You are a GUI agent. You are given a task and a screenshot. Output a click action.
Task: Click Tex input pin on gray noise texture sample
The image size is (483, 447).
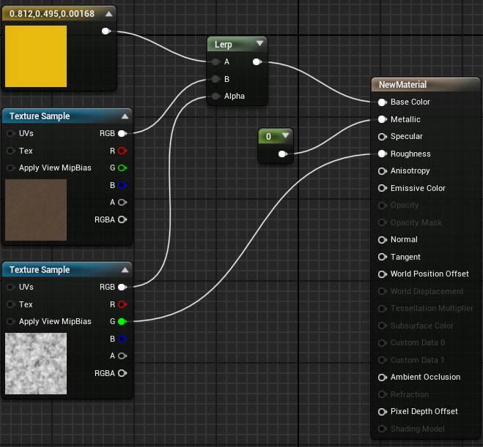[x=11, y=304]
